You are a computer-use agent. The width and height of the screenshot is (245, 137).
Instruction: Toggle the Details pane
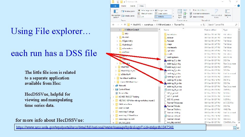128,16
